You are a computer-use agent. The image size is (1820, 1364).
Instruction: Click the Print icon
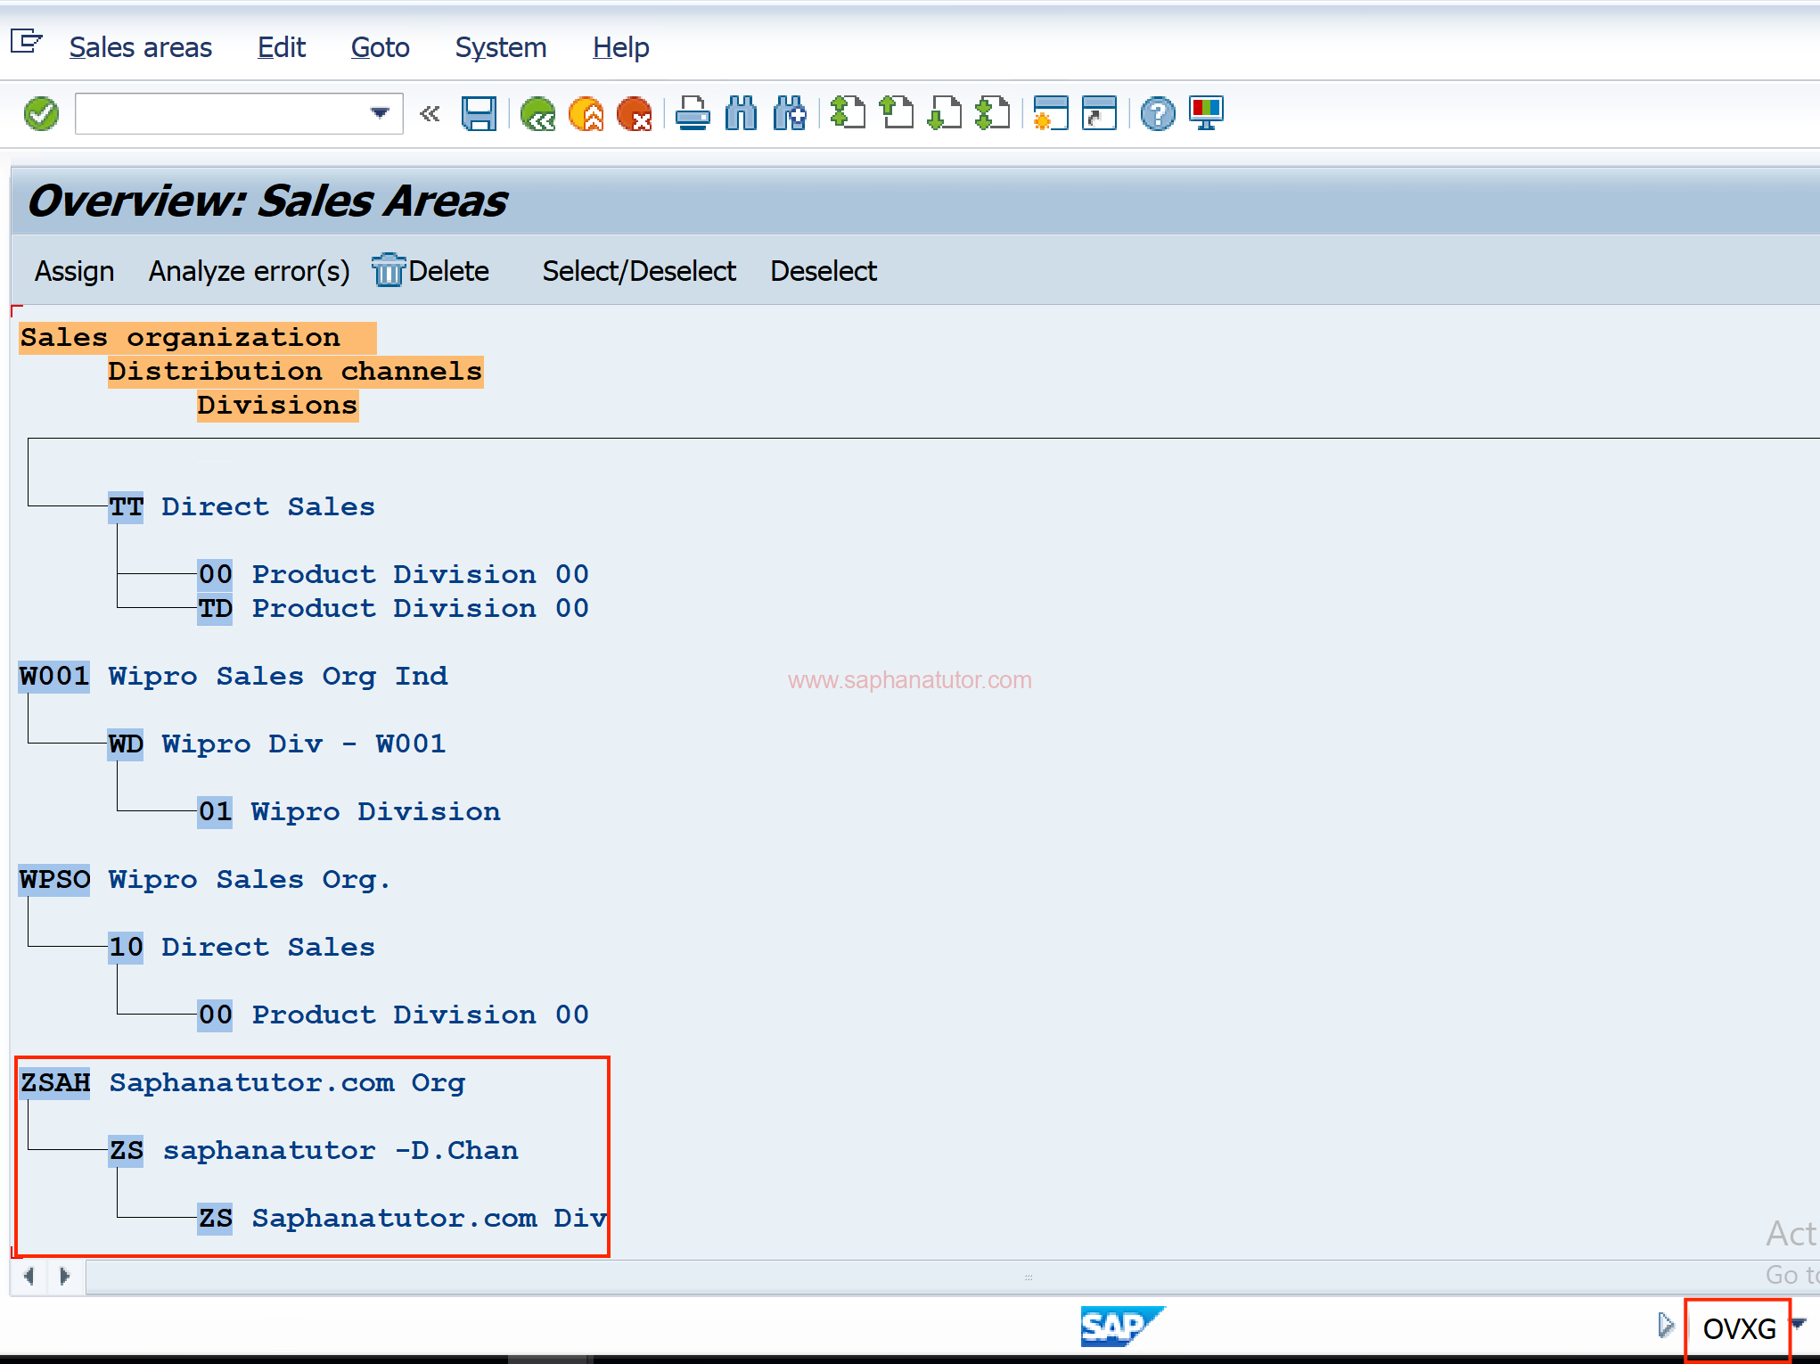coord(693,114)
